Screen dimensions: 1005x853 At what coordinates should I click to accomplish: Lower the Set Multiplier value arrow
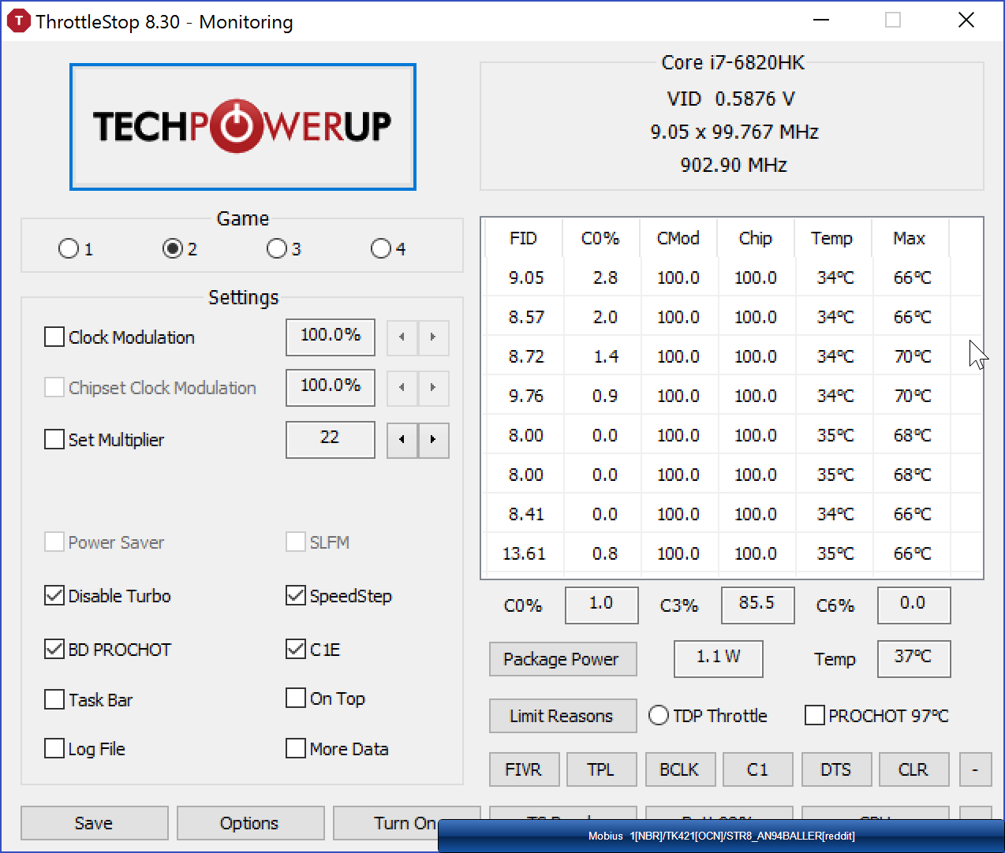click(402, 440)
